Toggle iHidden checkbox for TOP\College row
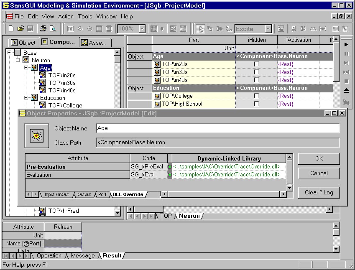 click(x=256, y=96)
